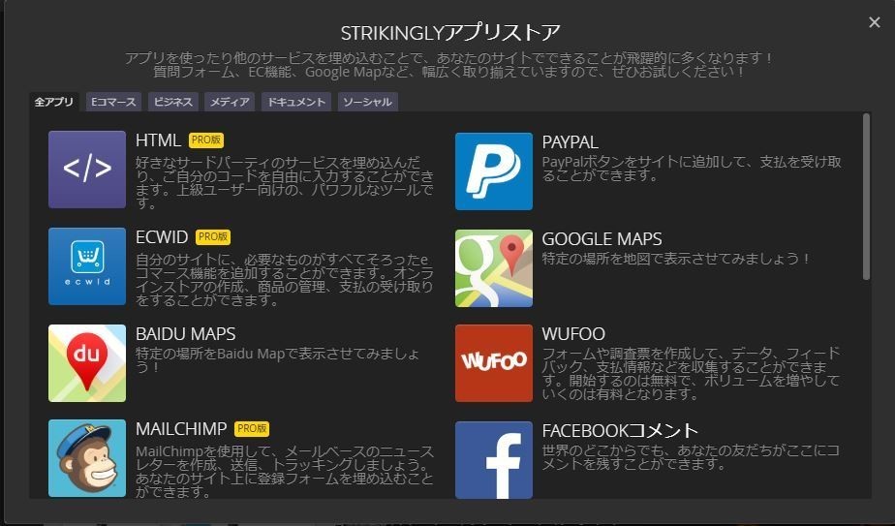Image resolution: width=895 pixels, height=526 pixels.
Task: Click the Facebook comments app icon
Action: coord(494,459)
